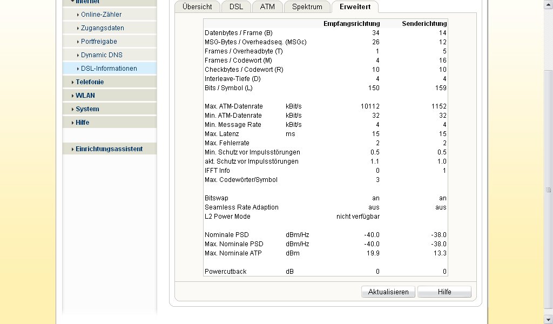Open the Einrichtungsassistent wizard
The width and height of the screenshot is (553, 324).
tap(109, 149)
